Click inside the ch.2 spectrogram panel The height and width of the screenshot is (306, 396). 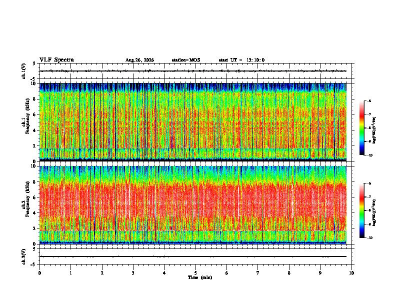[193, 205]
